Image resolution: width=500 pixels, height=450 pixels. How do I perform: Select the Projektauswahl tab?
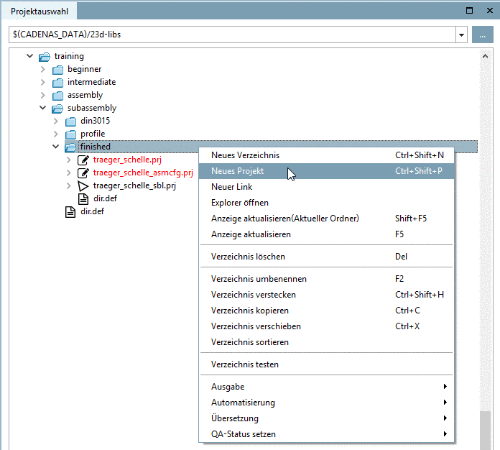click(x=40, y=12)
